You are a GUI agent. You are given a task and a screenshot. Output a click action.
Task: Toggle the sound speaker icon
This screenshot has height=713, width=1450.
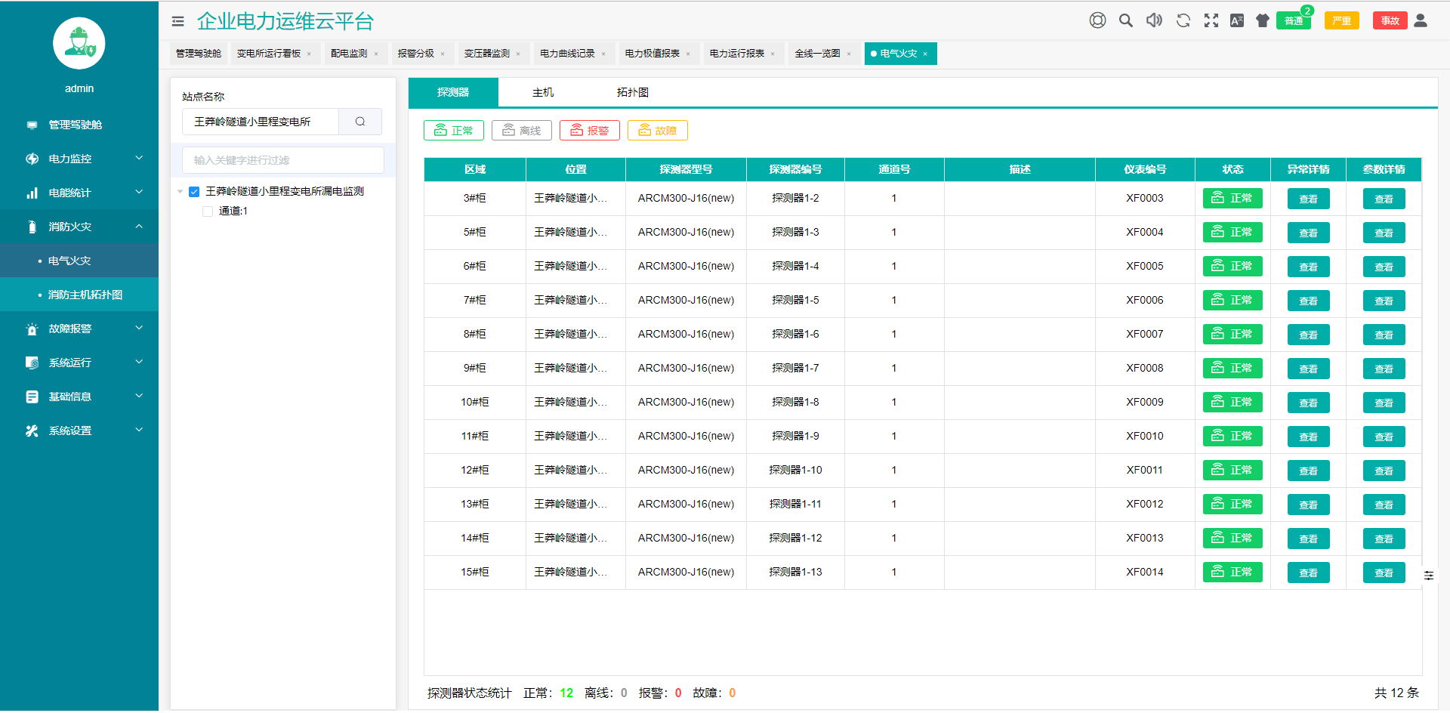(x=1154, y=20)
